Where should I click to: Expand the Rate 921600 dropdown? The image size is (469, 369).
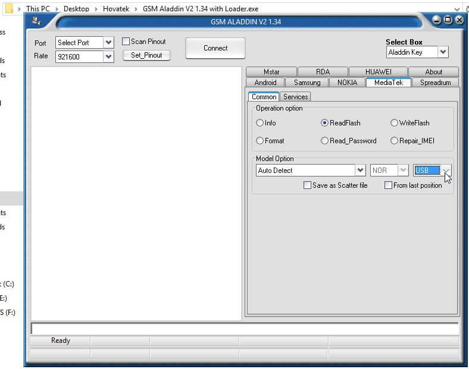click(108, 56)
